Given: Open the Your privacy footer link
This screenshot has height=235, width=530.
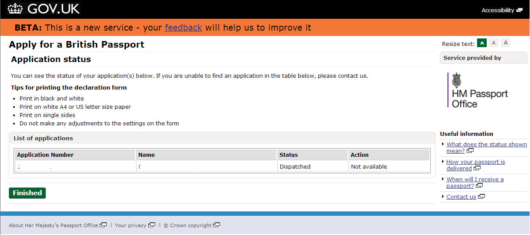Looking at the screenshot, I should click(x=130, y=225).
